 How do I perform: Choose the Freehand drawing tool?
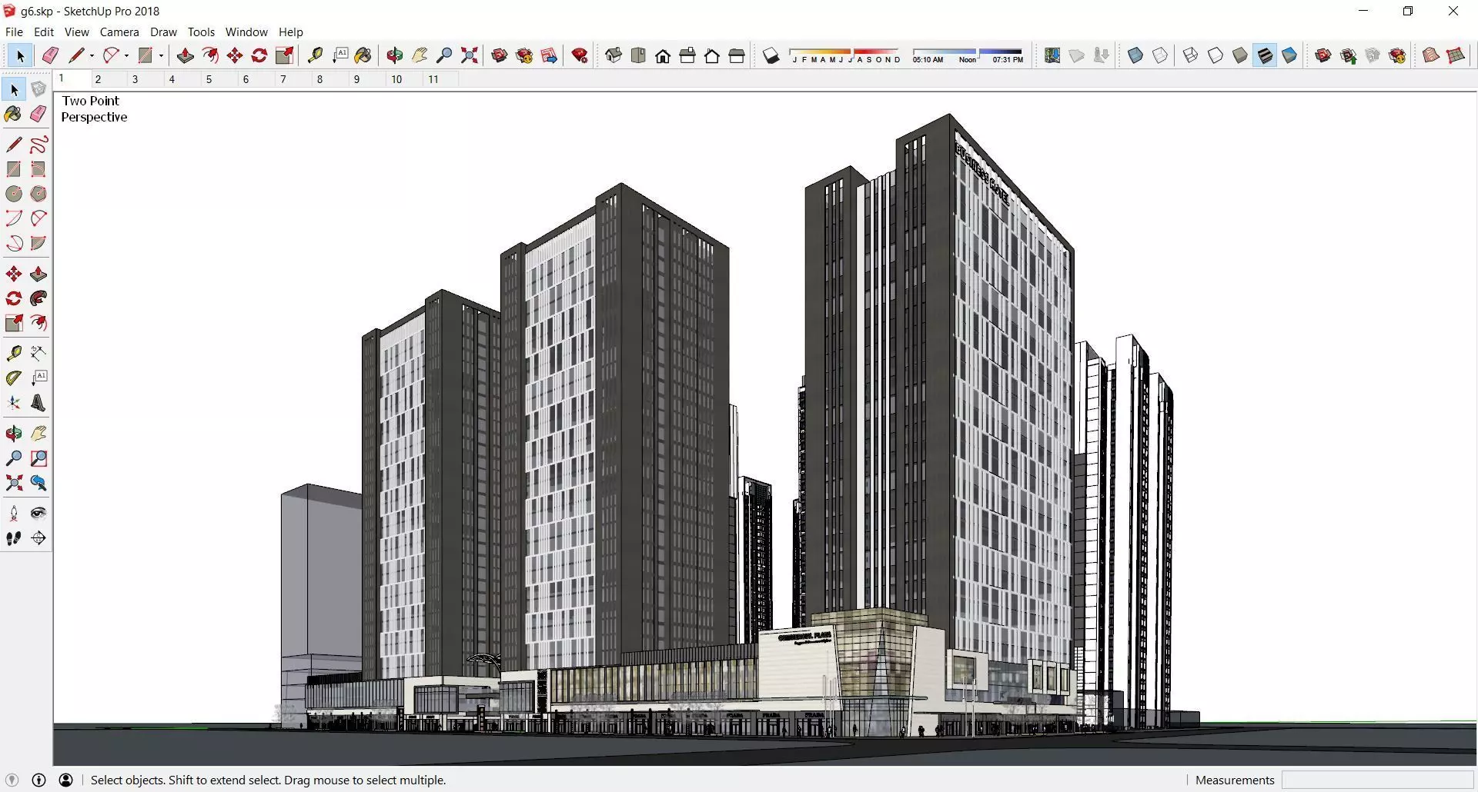(38, 145)
